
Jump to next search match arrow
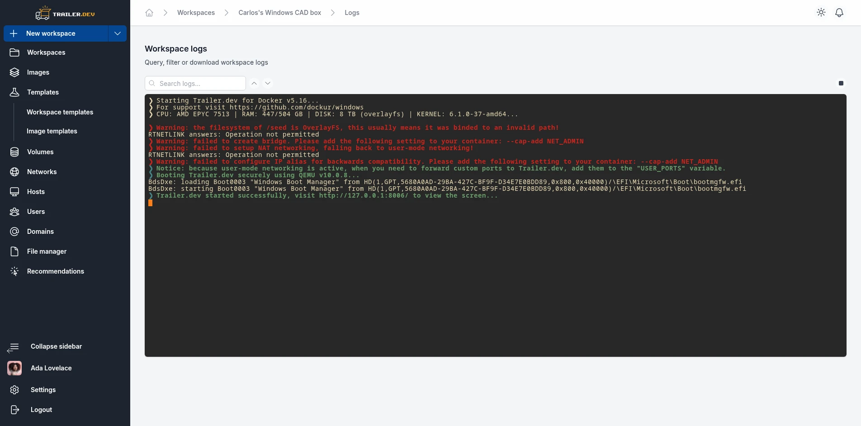point(268,83)
